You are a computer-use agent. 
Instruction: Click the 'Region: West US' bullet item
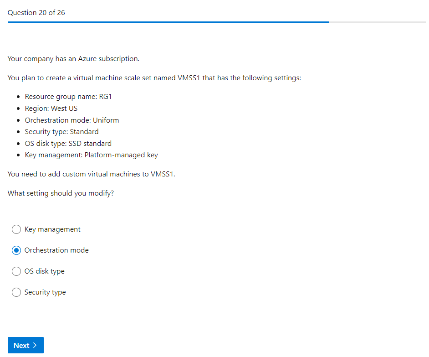tap(51, 109)
